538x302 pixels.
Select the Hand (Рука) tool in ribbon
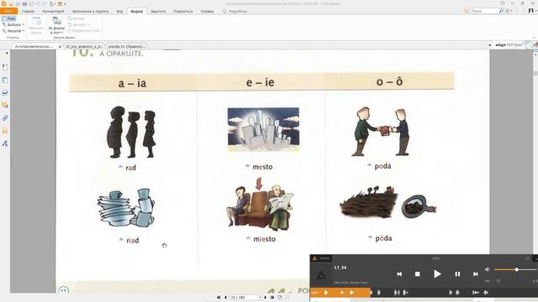tap(8, 18)
